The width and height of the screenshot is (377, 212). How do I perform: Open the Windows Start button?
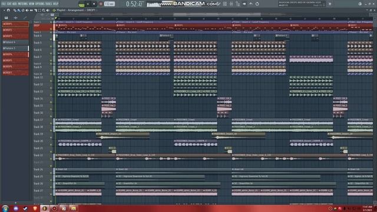click(5, 208)
